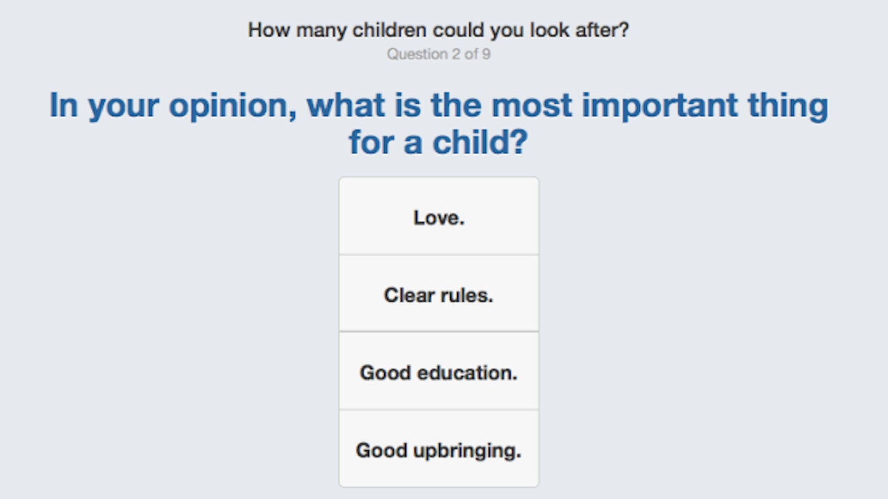This screenshot has height=499, width=888.
Task: Choose "Clear rules." as your answer
Action: click(x=438, y=294)
